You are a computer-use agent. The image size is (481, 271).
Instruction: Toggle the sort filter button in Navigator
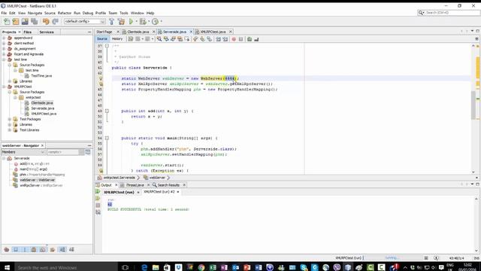pyautogui.click(x=62, y=249)
